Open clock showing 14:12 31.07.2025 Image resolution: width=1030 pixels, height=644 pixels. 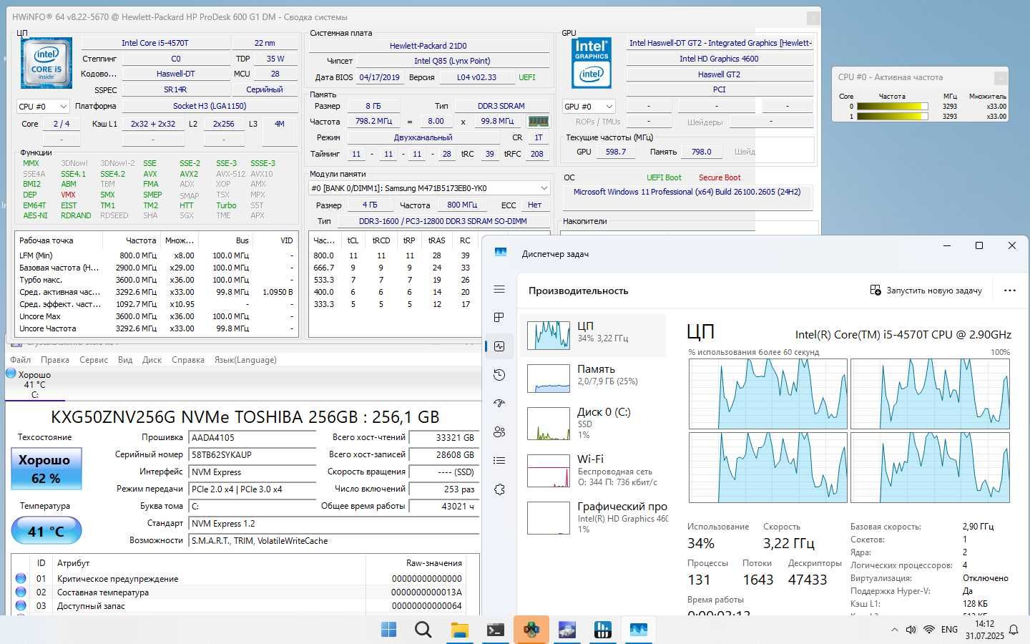point(985,630)
